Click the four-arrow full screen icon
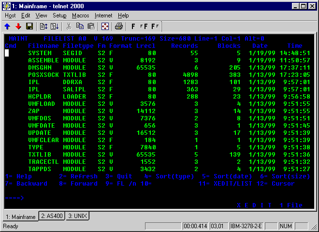The image size is (319, 232). 104,26
